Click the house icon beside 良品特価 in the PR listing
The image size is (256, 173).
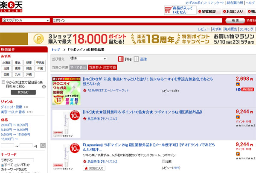[x=84, y=119]
